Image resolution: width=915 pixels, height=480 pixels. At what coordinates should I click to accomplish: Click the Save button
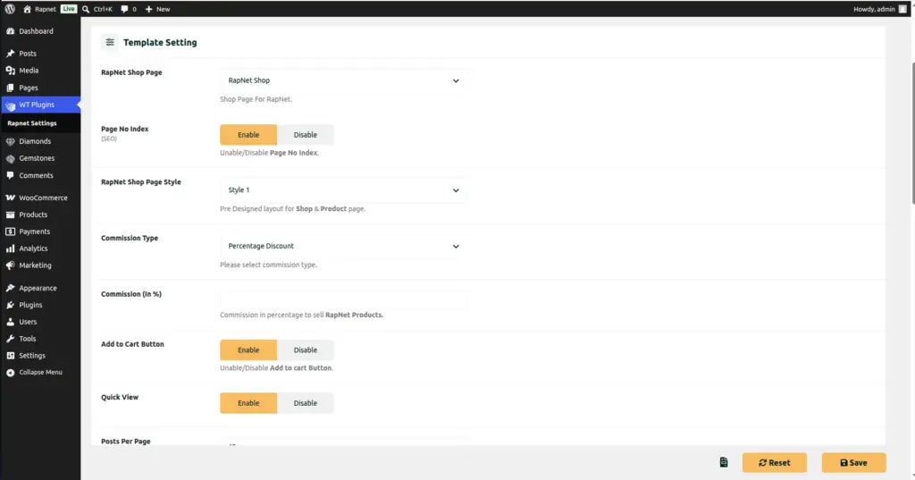[x=853, y=462]
